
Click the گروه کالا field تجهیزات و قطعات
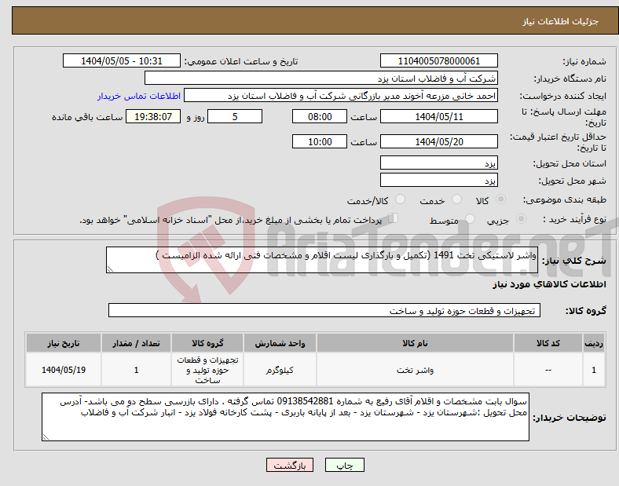[x=324, y=310]
